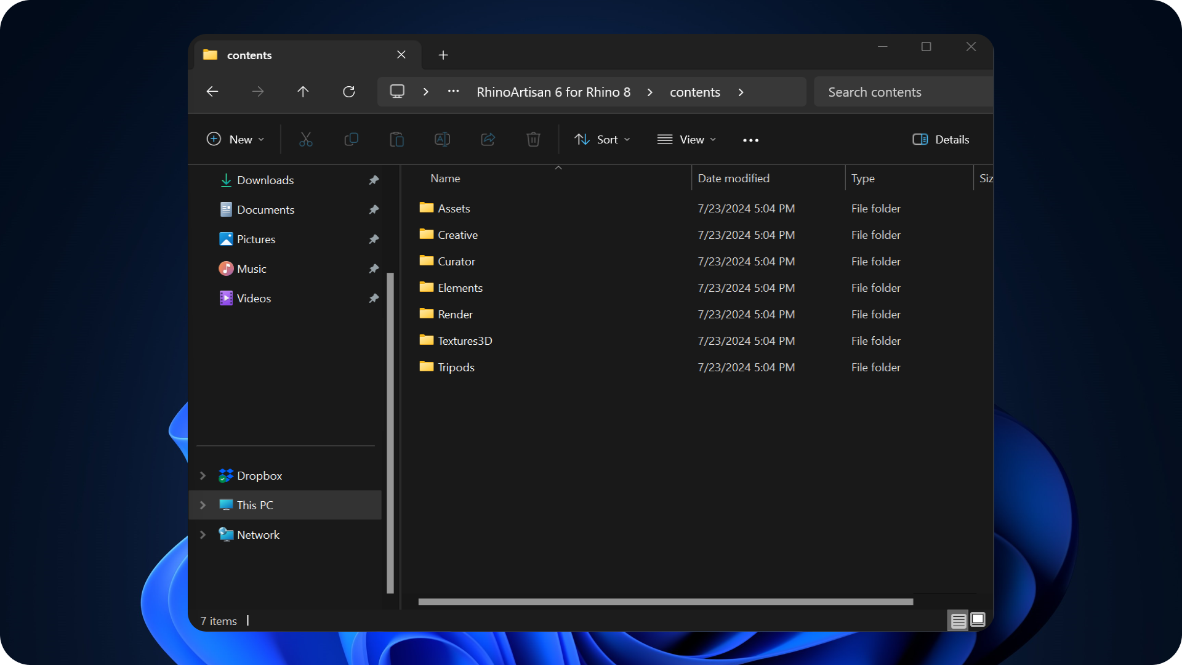This screenshot has height=665, width=1182.
Task: Click the chevron after contents in address bar
Action: coord(741,92)
